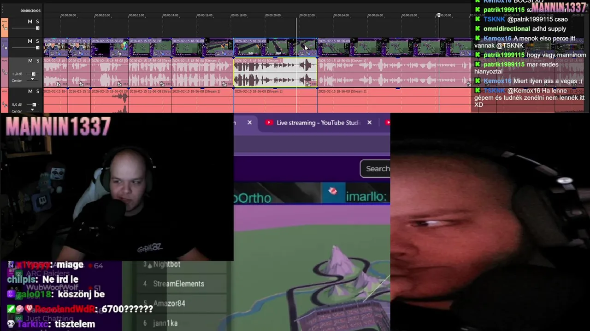Adjust track 1 level slider handle
590x331 pixels.
tap(37, 28)
